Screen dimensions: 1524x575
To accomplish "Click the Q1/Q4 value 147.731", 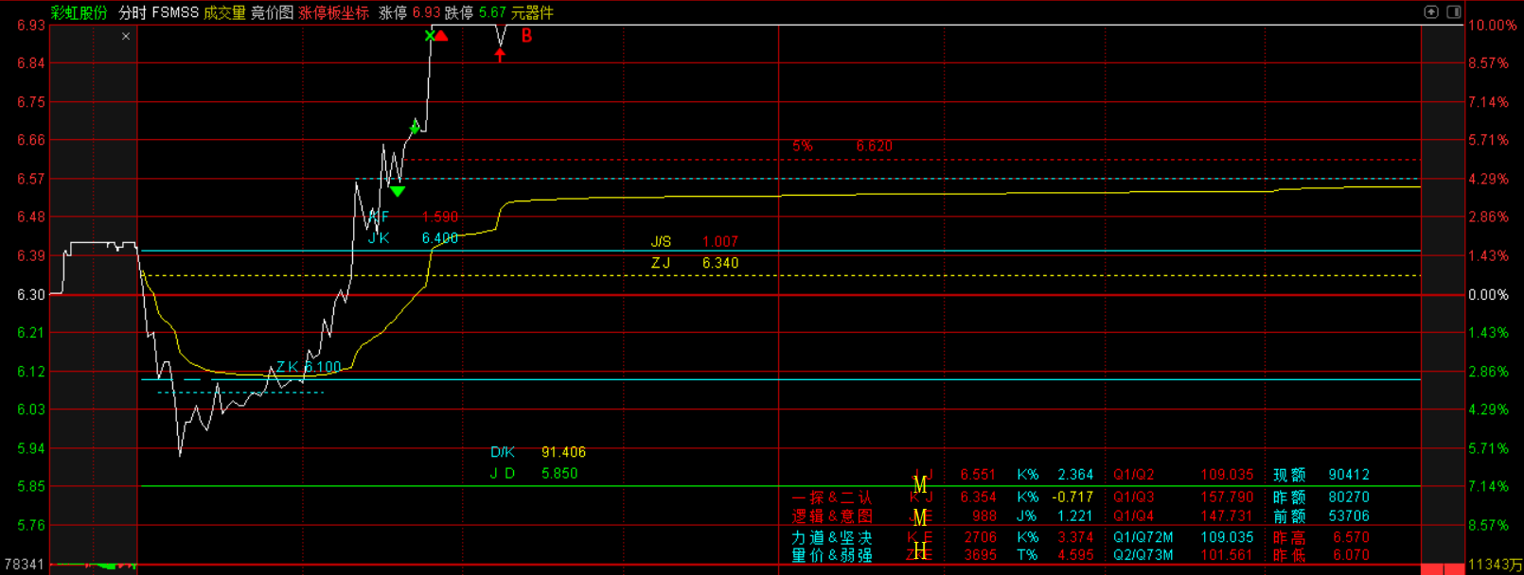I will pos(1227,515).
